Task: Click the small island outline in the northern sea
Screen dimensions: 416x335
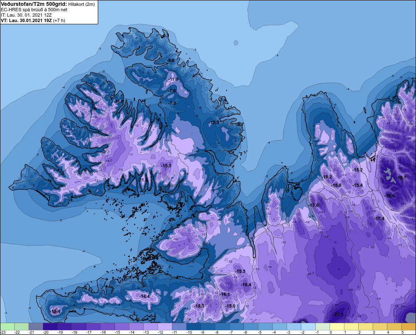Action: click(x=235, y=43)
